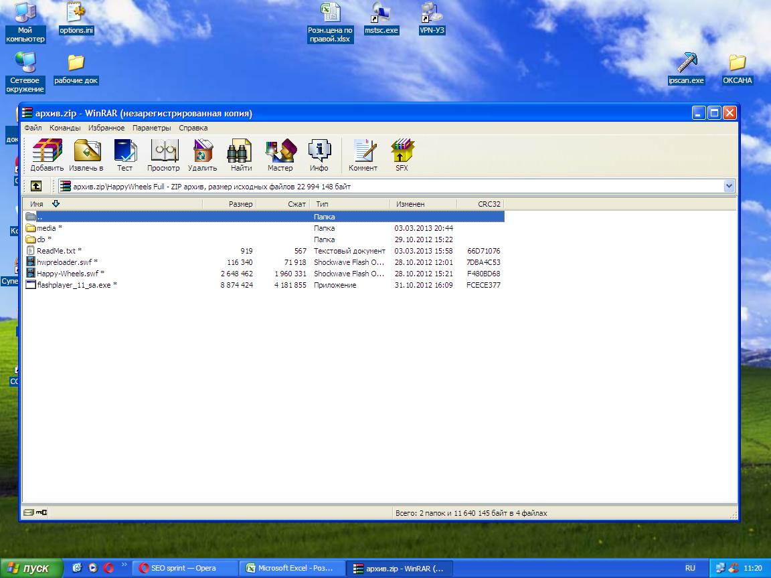Viewport: 771px width, 578px height.
Task: Open the Команды menu
Action: tap(65, 128)
